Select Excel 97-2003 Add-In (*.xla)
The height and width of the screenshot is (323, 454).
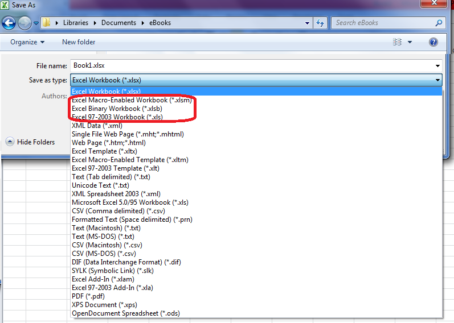pyautogui.click(x=256, y=288)
